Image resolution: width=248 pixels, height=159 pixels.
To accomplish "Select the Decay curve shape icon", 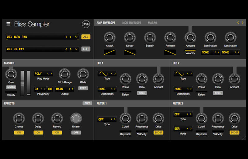I will coord(130,52).
